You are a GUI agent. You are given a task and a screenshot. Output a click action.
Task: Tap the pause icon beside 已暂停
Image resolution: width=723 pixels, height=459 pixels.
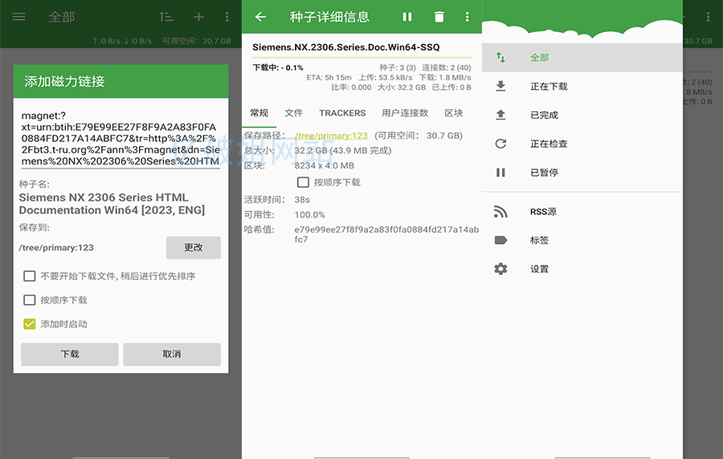pos(500,173)
